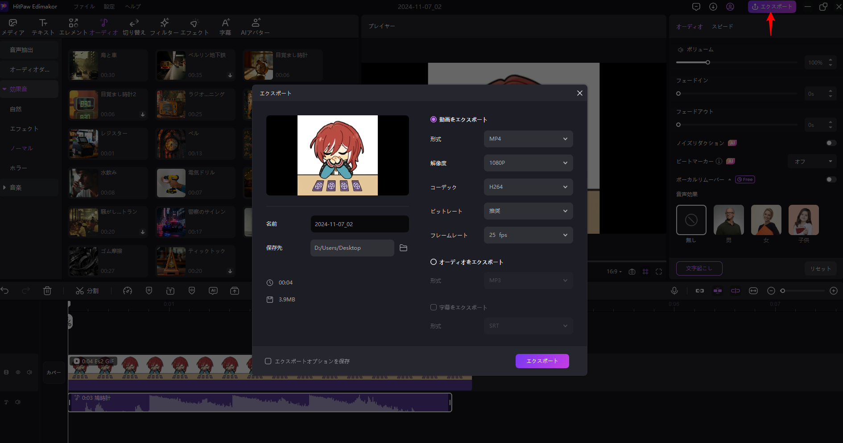
Task: Open the feedback message icon in title bar
Action: coord(696,7)
